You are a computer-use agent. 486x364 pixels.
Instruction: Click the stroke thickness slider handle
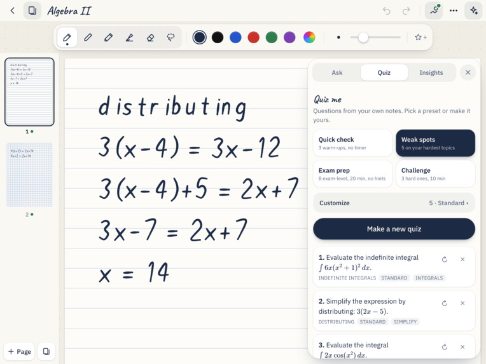(x=363, y=37)
